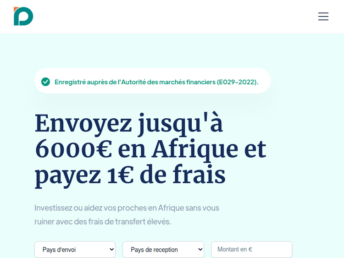The height and width of the screenshot is (258, 344).
Task: Focus the Montant en € input field
Action: click(251, 250)
